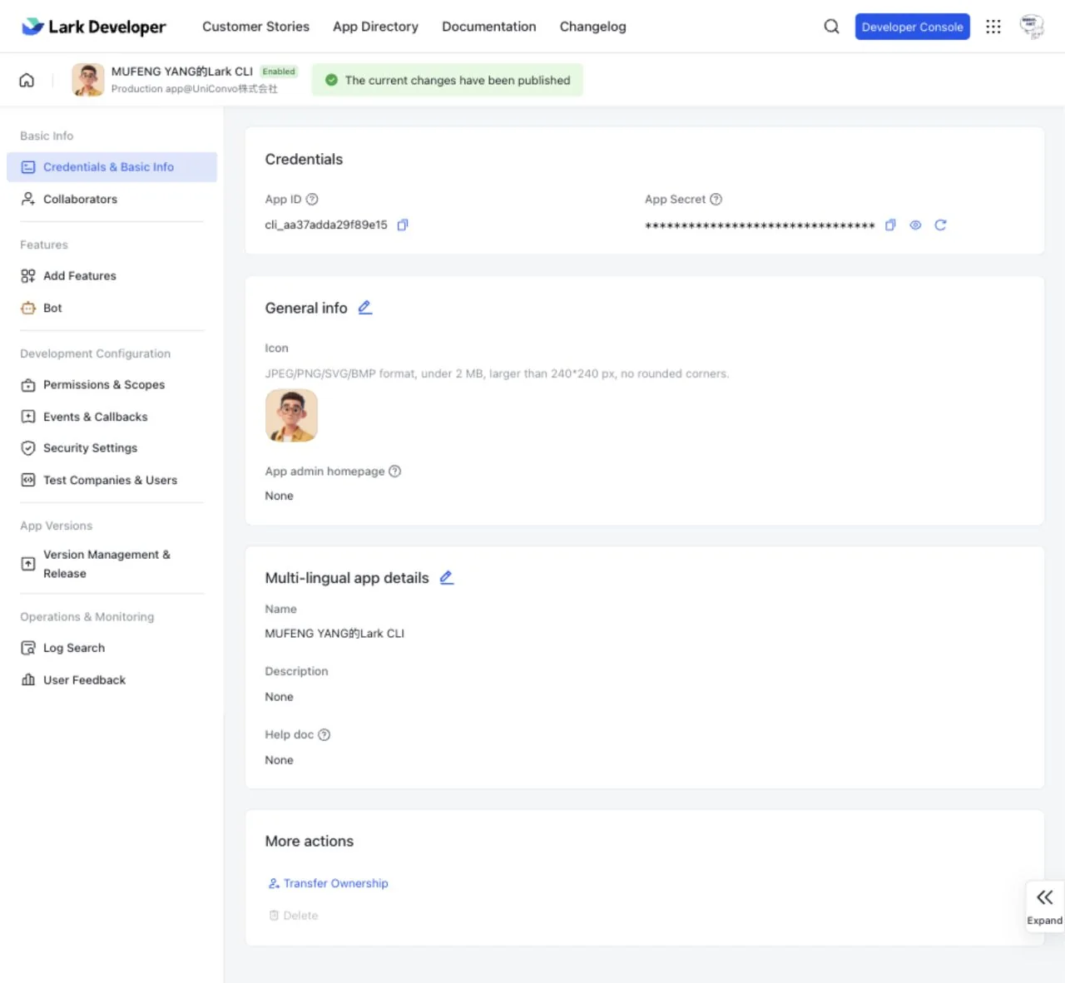The image size is (1065, 983).
Task: Open Customer Stories in top navigation
Action: click(255, 27)
